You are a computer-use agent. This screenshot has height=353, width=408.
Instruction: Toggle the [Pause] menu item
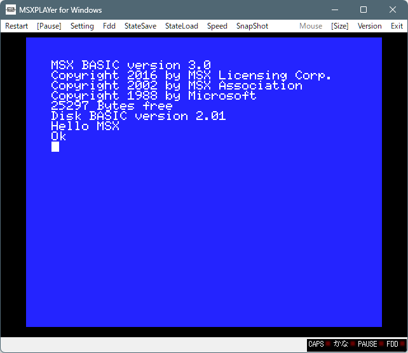[x=49, y=26]
